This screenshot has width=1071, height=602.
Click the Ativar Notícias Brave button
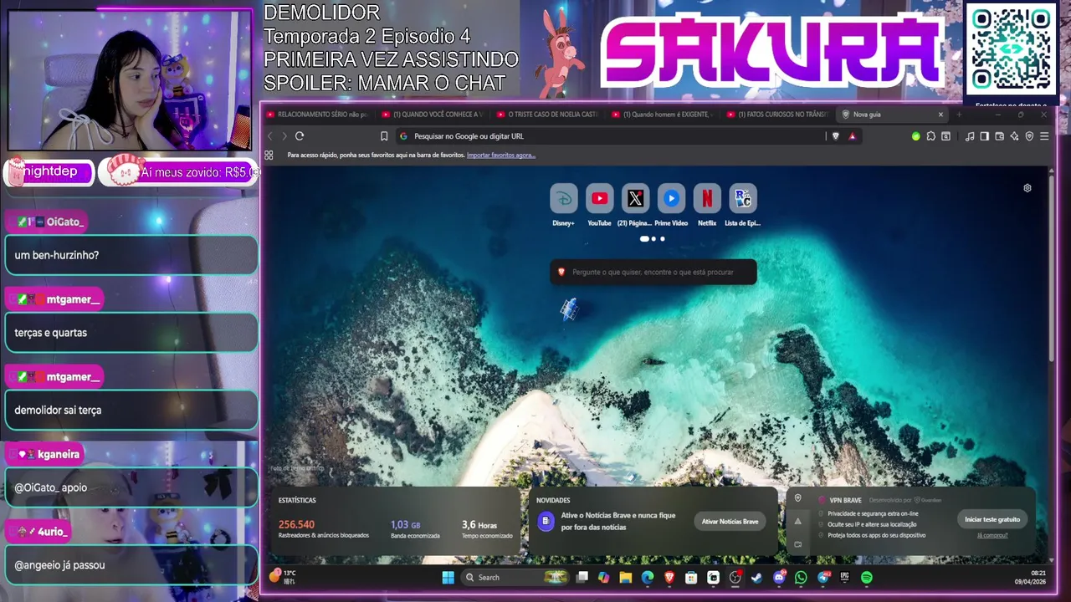(730, 521)
